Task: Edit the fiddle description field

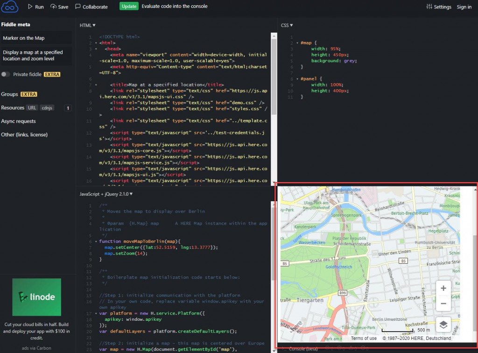Action: [x=36, y=56]
